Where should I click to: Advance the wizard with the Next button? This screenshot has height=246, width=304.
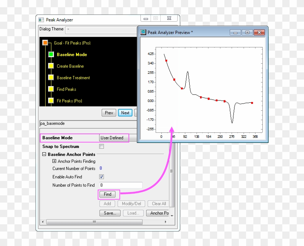125,113
